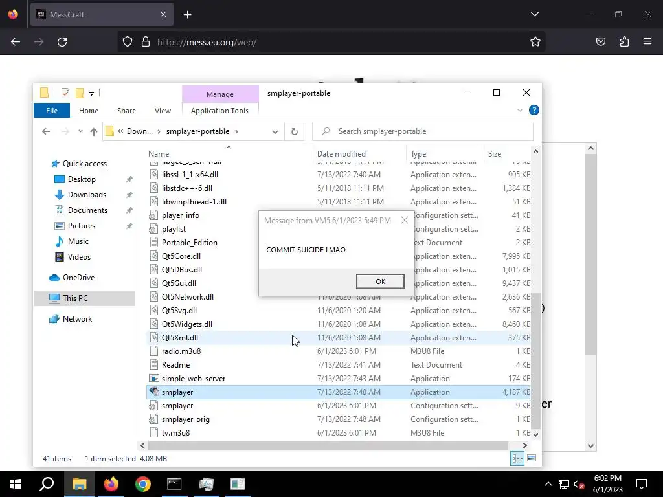Screen dimensions: 663x497
Task: Open Pictures in navigation pane
Action: [x=81, y=226]
